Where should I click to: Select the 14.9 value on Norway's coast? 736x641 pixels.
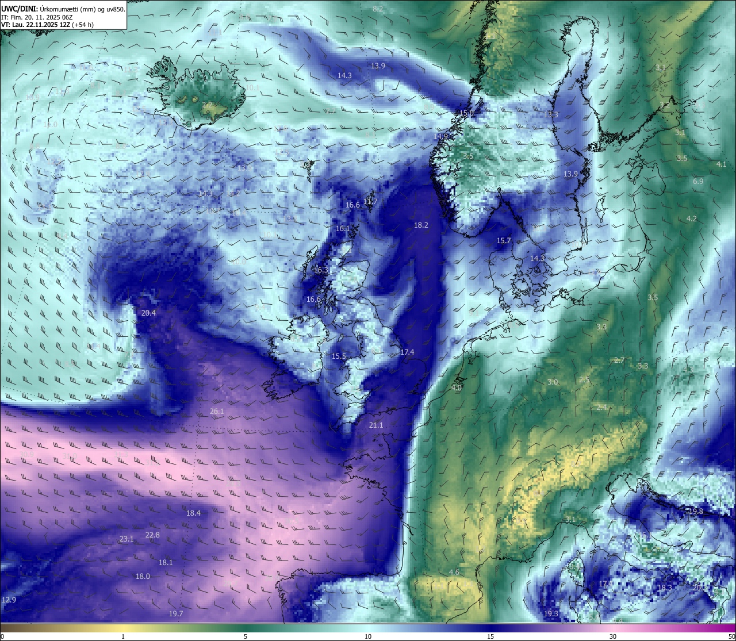[x=442, y=136]
